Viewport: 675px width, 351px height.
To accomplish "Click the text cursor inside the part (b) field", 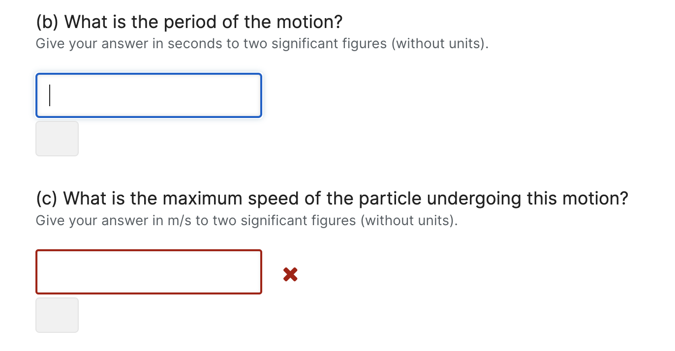I will [49, 95].
